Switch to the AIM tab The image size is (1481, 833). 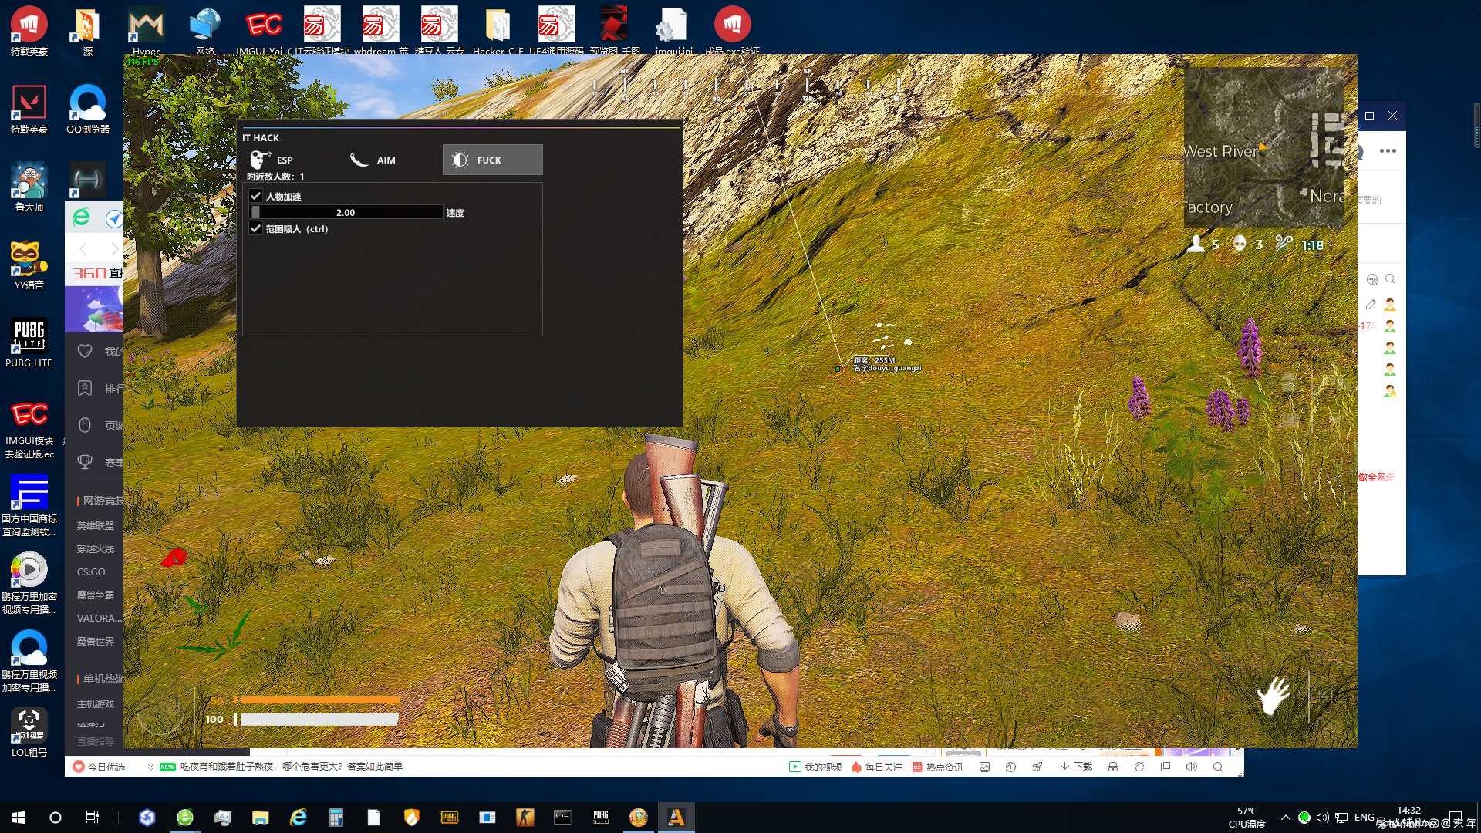tap(373, 160)
